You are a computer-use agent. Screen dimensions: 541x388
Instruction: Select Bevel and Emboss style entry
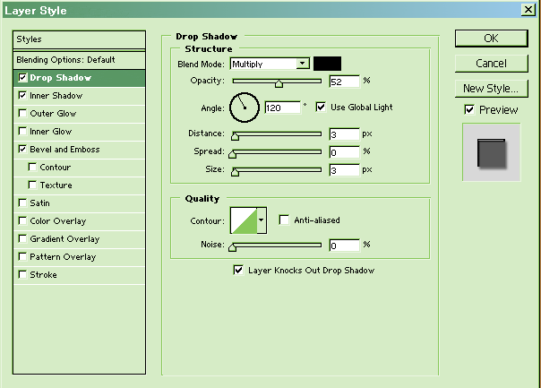(x=64, y=150)
